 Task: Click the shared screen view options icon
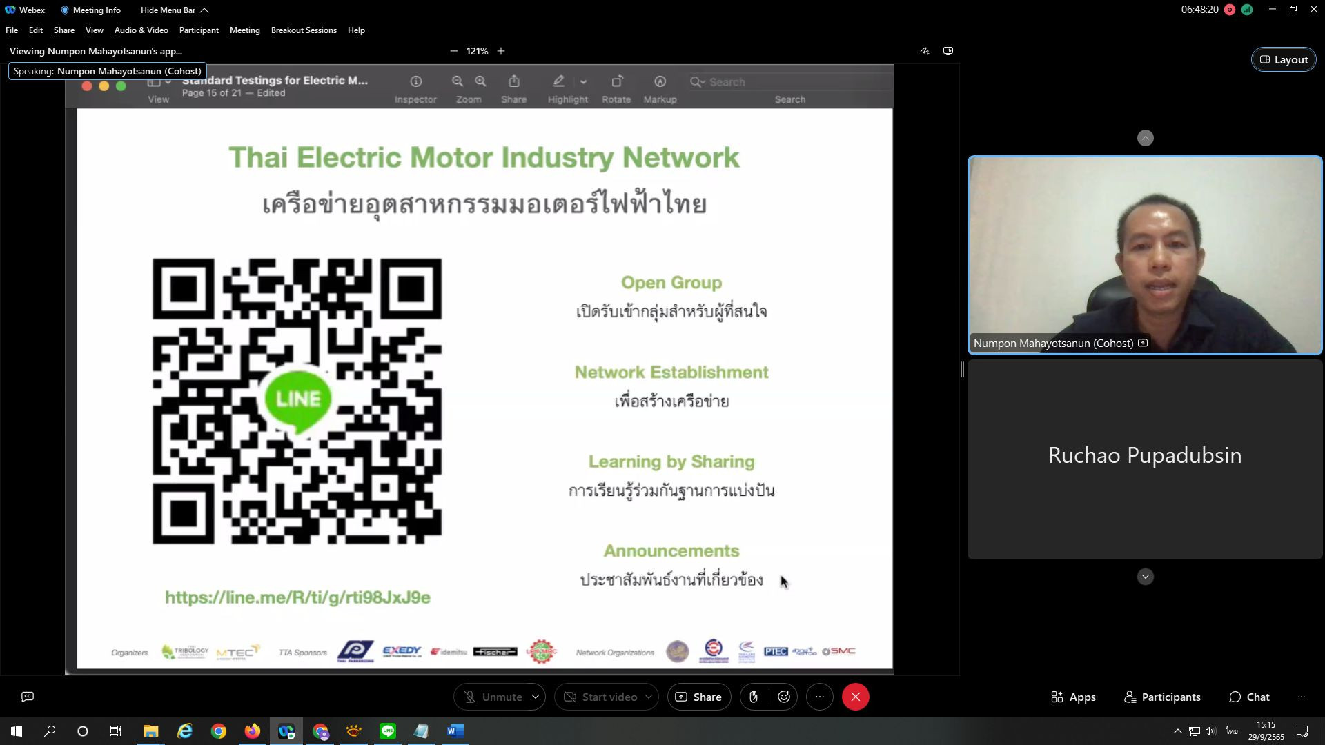coord(948,51)
